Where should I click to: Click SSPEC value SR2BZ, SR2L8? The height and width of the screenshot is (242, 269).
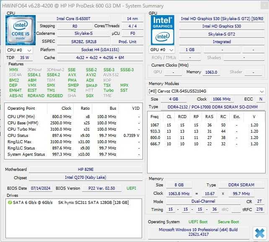point(84,41)
